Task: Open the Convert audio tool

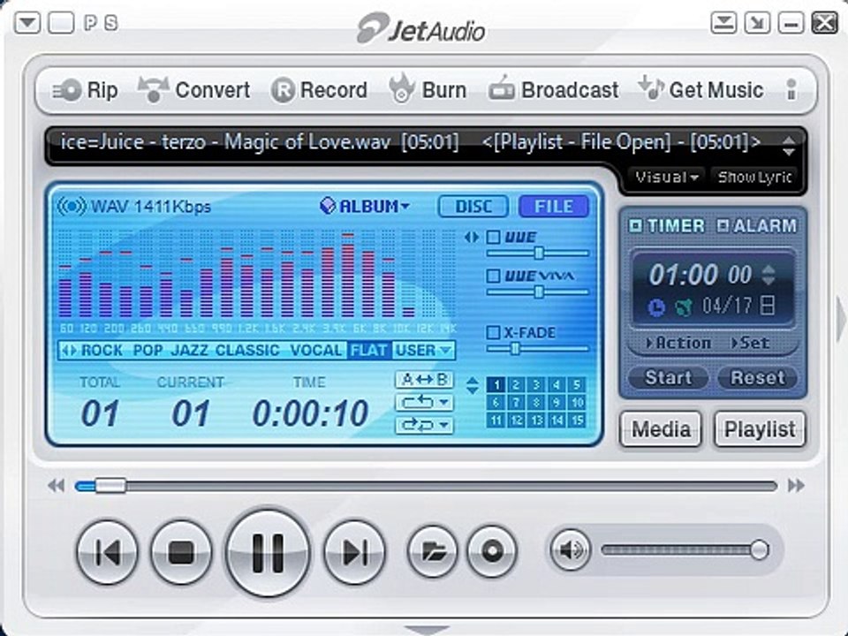Action: tap(194, 90)
